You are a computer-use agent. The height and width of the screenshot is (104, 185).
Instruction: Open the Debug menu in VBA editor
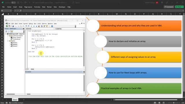31,24
